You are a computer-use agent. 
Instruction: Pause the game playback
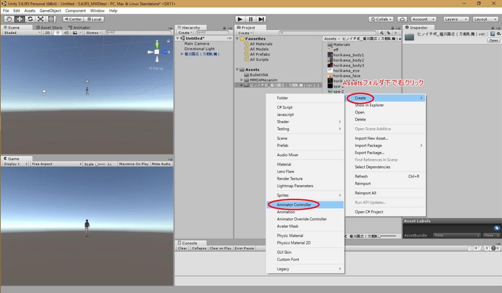point(251,19)
